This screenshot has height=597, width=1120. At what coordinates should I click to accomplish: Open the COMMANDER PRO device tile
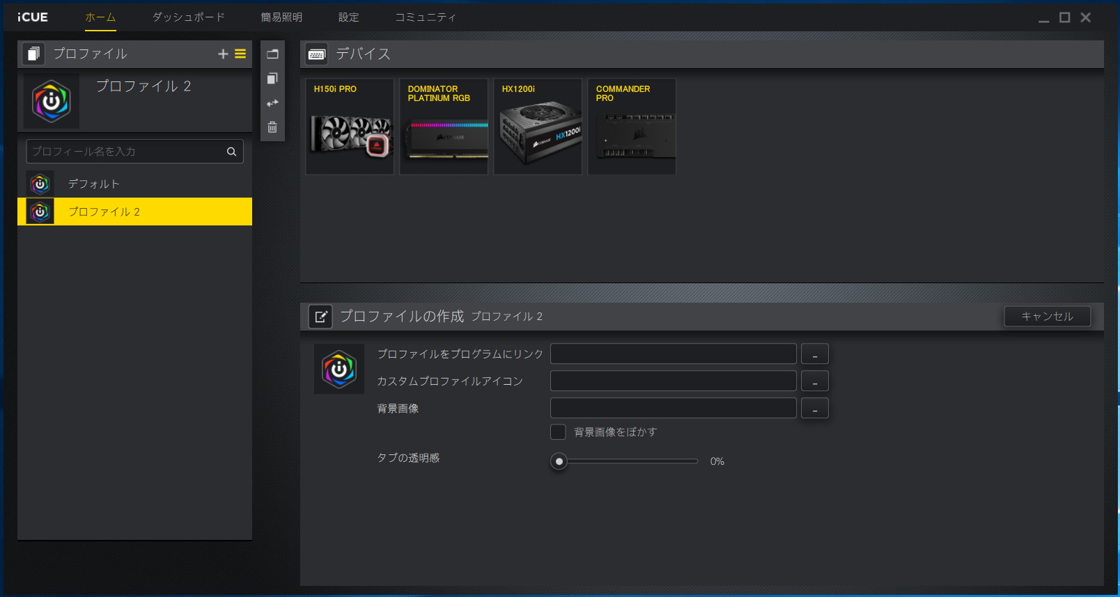[632, 126]
